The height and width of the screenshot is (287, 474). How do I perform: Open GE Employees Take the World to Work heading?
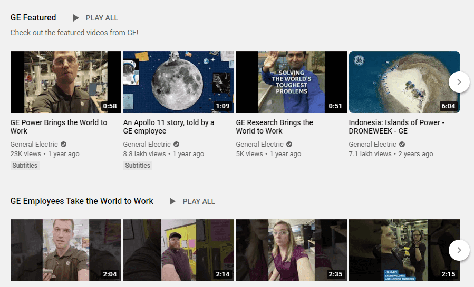point(82,201)
